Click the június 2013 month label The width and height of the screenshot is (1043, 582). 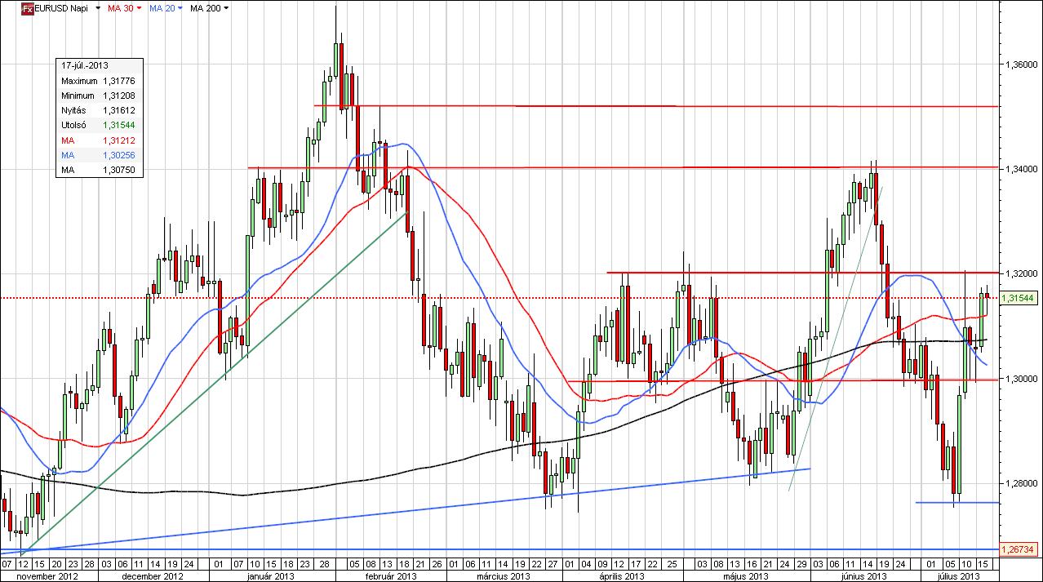864,575
